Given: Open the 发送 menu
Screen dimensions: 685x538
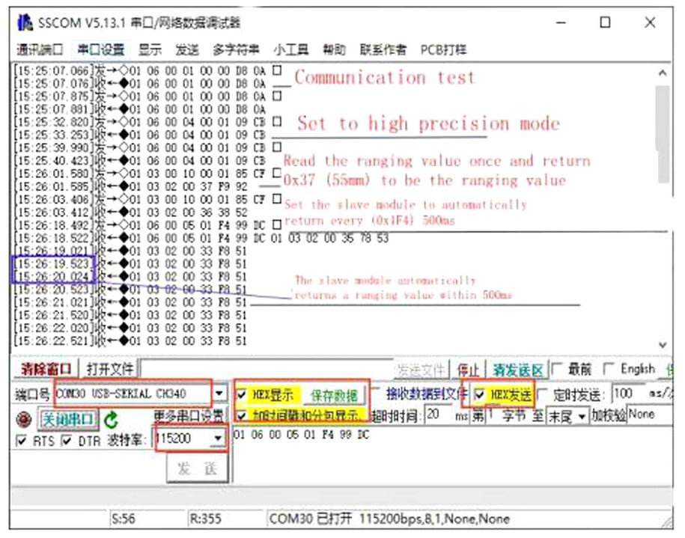Looking at the screenshot, I should (x=187, y=50).
